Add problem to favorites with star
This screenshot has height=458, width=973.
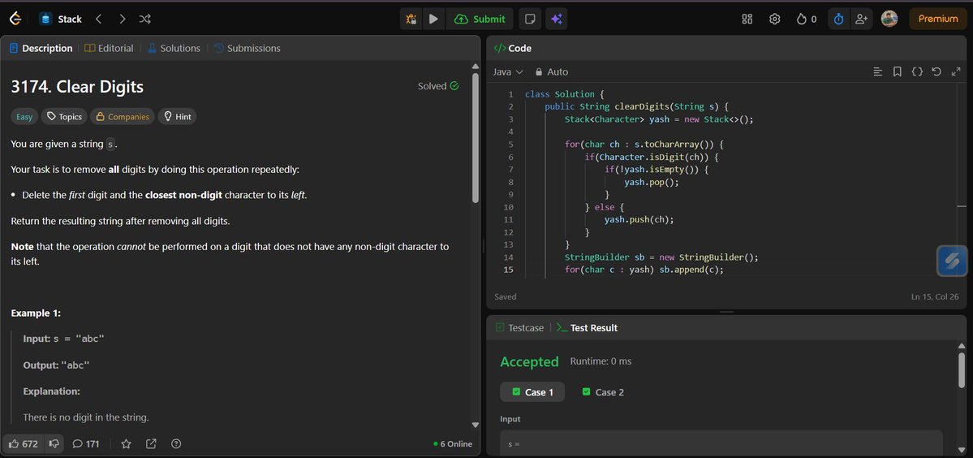coord(126,443)
